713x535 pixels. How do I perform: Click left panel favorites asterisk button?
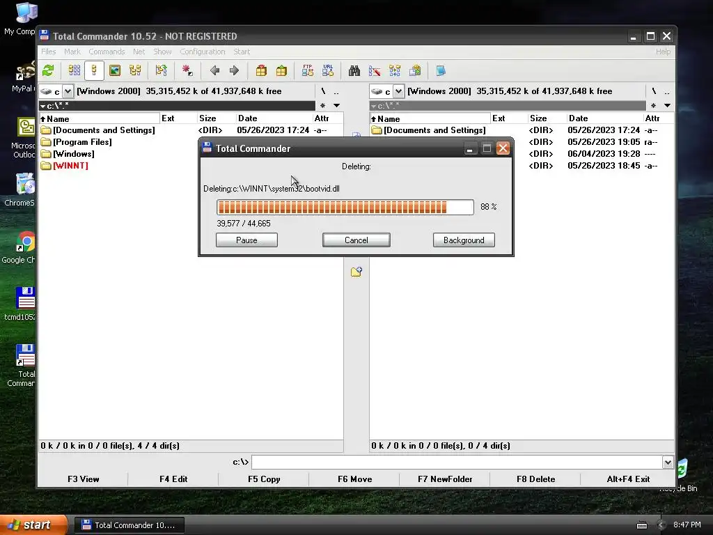tap(322, 106)
